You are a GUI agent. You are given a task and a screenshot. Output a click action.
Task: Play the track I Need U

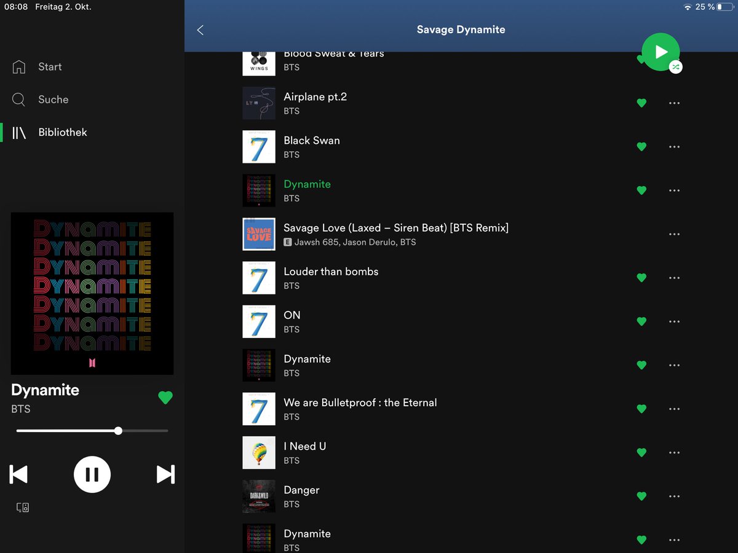(304, 447)
